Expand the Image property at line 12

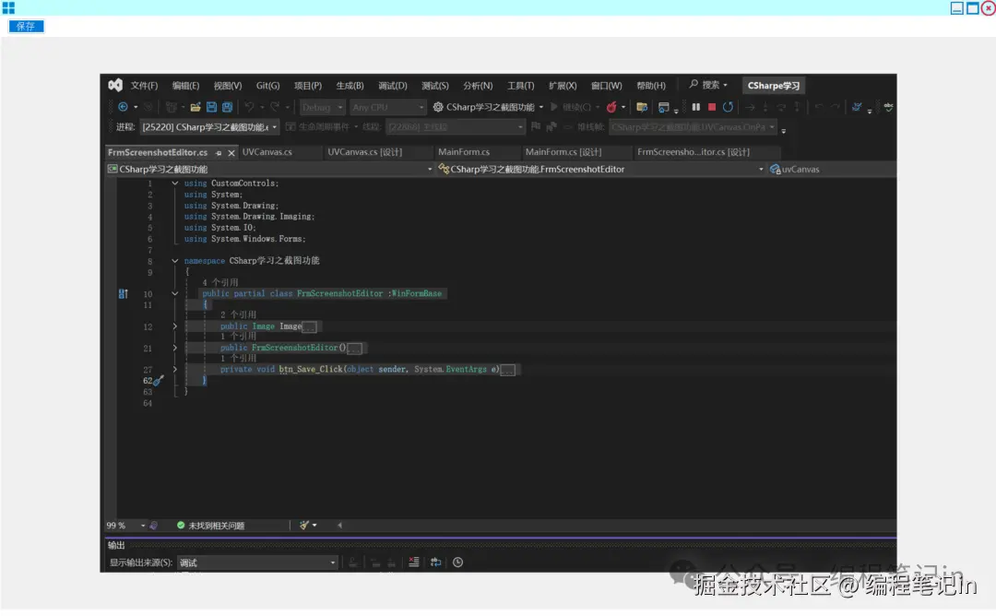[x=174, y=326]
